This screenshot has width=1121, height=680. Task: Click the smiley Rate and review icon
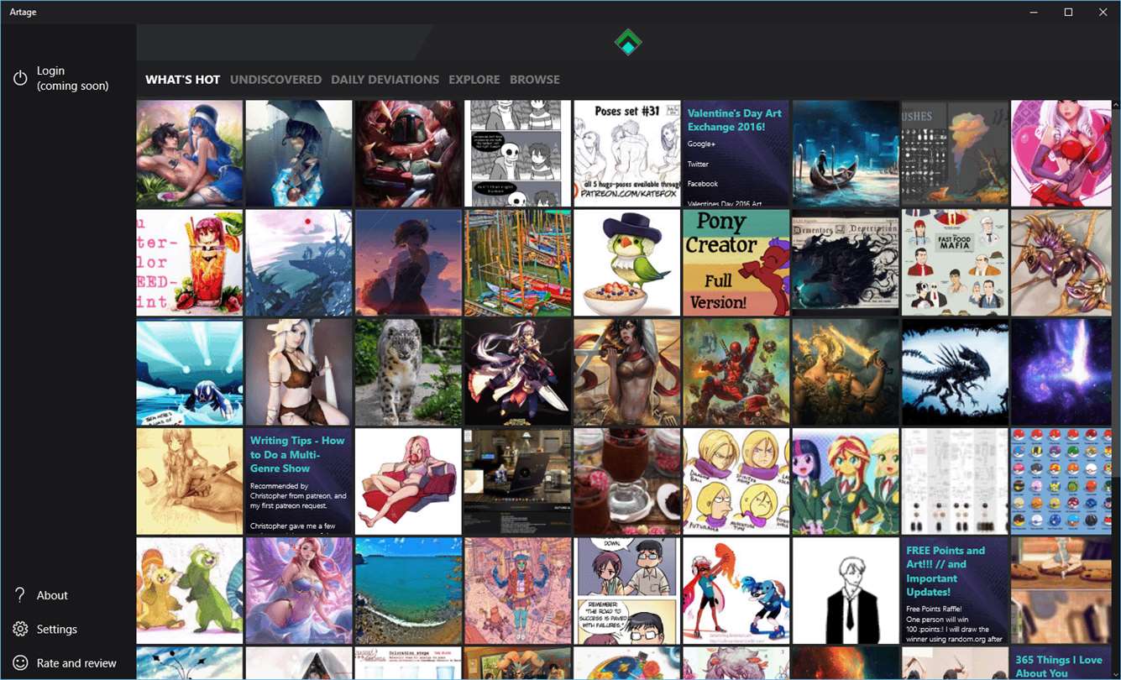tap(20, 663)
